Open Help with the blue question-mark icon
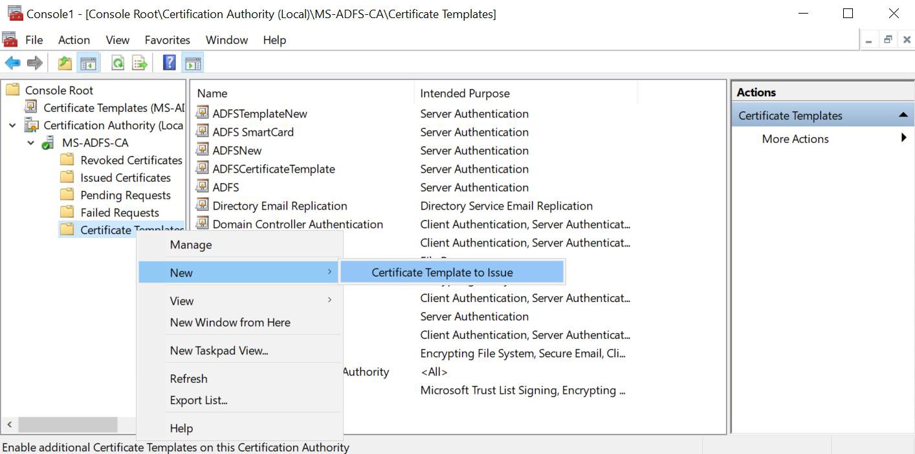The width and height of the screenshot is (915, 454). (170, 63)
